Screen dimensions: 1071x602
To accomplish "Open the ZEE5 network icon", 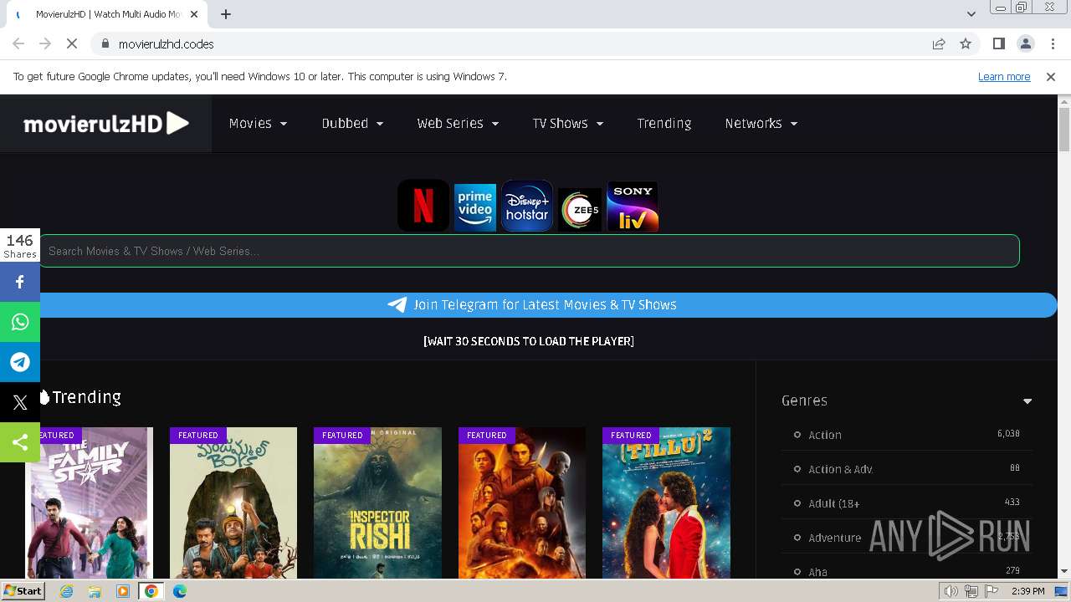I will coord(580,209).
